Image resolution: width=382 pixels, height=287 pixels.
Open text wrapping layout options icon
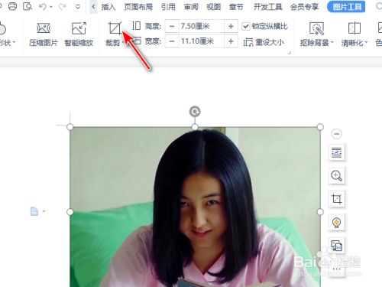pyautogui.click(x=336, y=152)
